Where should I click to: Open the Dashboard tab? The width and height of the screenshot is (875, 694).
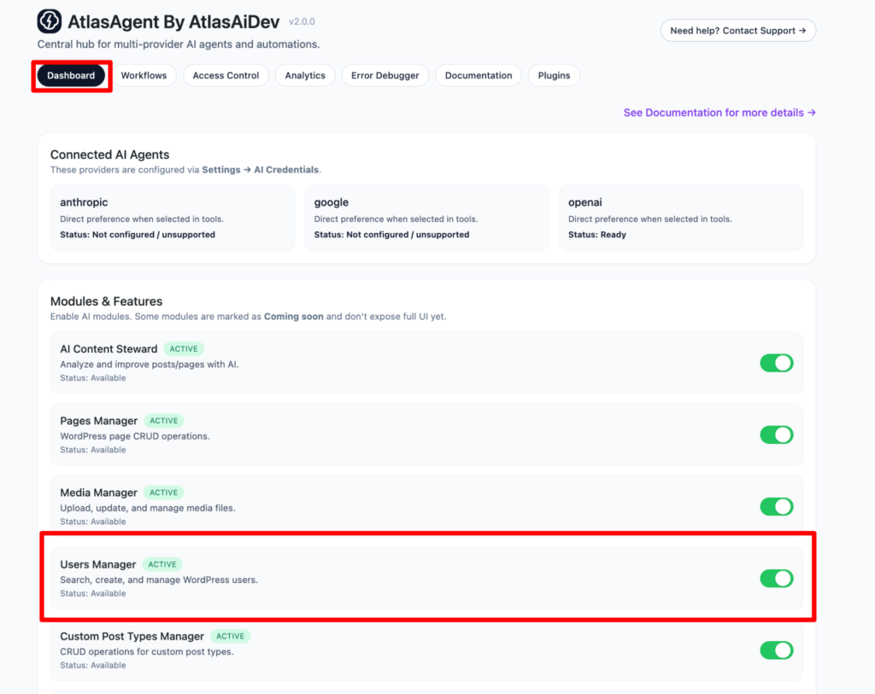pos(71,75)
